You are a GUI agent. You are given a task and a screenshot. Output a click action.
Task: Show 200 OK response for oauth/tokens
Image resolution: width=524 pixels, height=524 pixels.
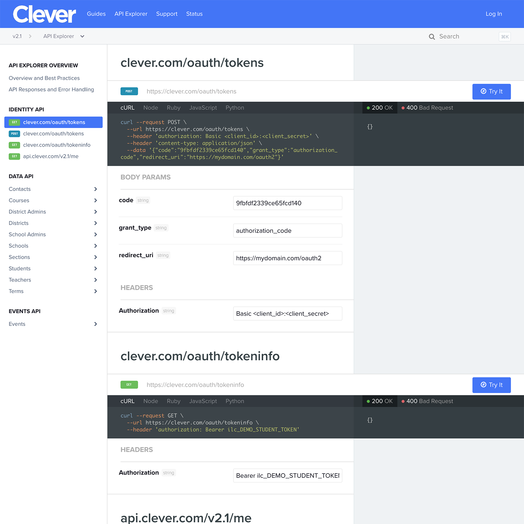coord(380,108)
